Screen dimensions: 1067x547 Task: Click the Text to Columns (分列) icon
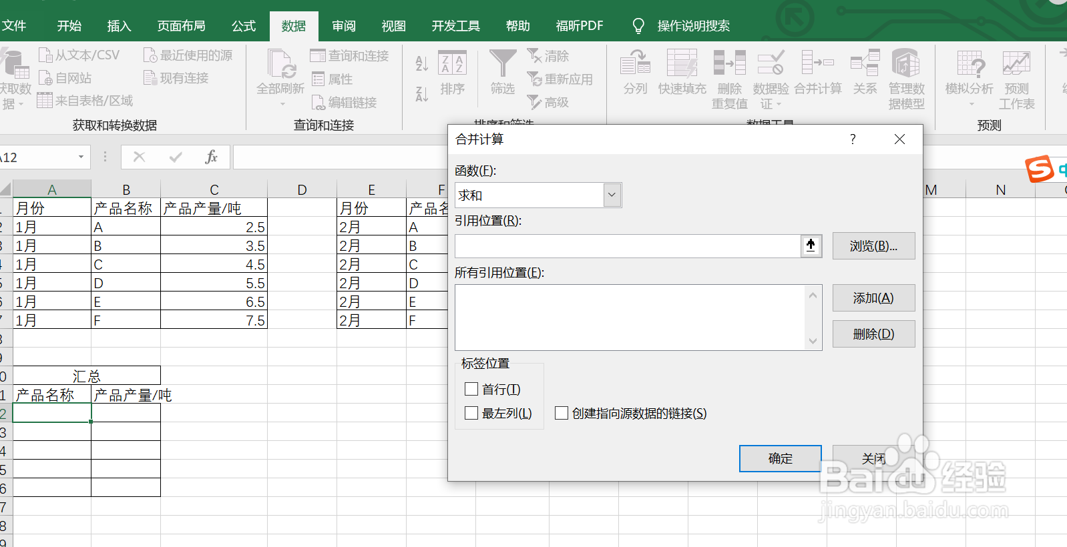tap(635, 64)
